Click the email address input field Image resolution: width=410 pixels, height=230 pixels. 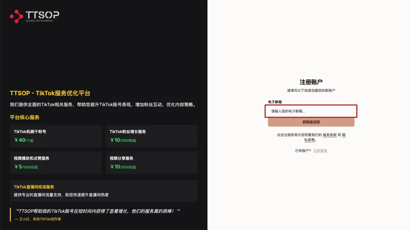[x=311, y=111]
